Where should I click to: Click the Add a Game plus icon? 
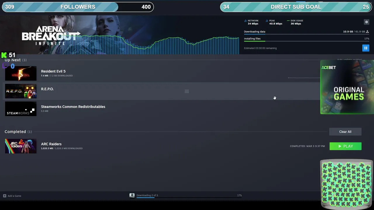point(4,196)
